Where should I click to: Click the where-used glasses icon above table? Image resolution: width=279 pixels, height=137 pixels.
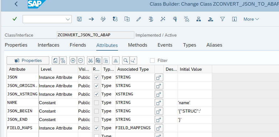63,61
